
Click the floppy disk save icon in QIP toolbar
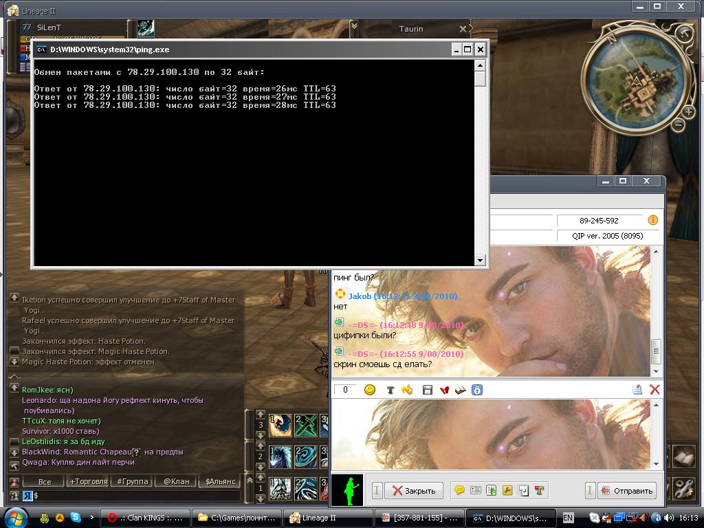pos(427,390)
